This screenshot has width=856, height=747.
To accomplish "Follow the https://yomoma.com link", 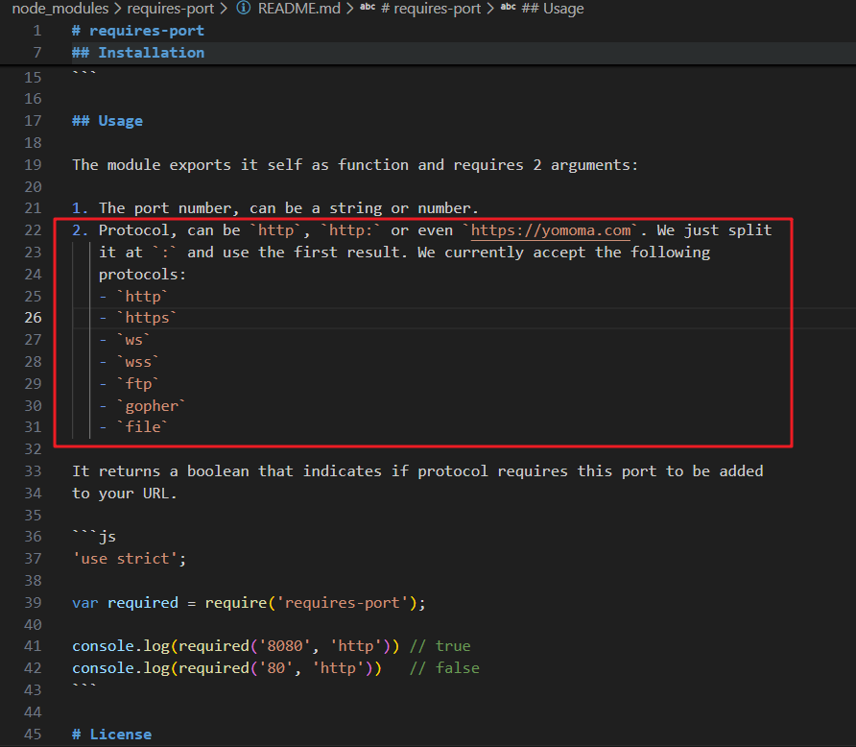I will pos(550,230).
